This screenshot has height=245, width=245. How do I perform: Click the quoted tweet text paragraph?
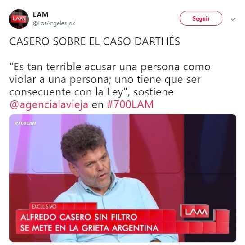(110, 86)
